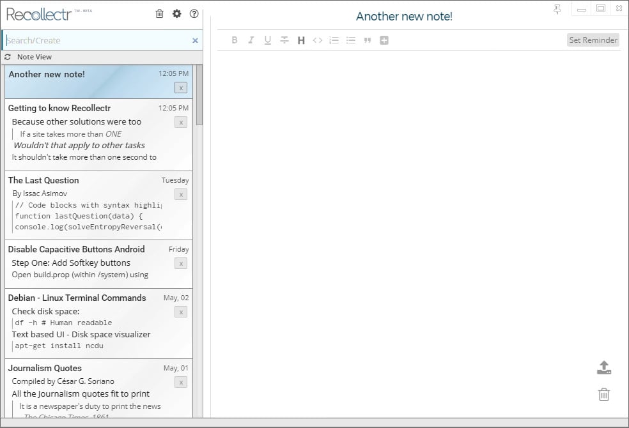Delete 'Debian - Linux Terminal Commands' via its x

tap(181, 312)
